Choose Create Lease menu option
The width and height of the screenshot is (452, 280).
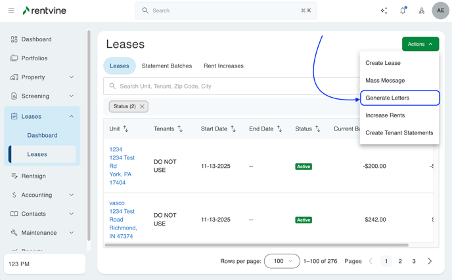click(383, 63)
